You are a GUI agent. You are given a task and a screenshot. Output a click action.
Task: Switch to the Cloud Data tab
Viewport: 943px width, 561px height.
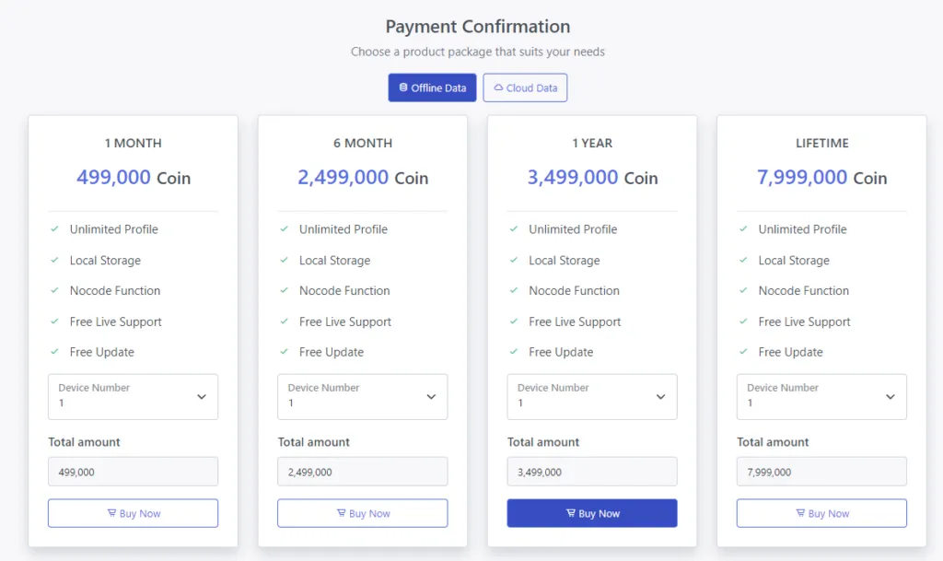525,88
